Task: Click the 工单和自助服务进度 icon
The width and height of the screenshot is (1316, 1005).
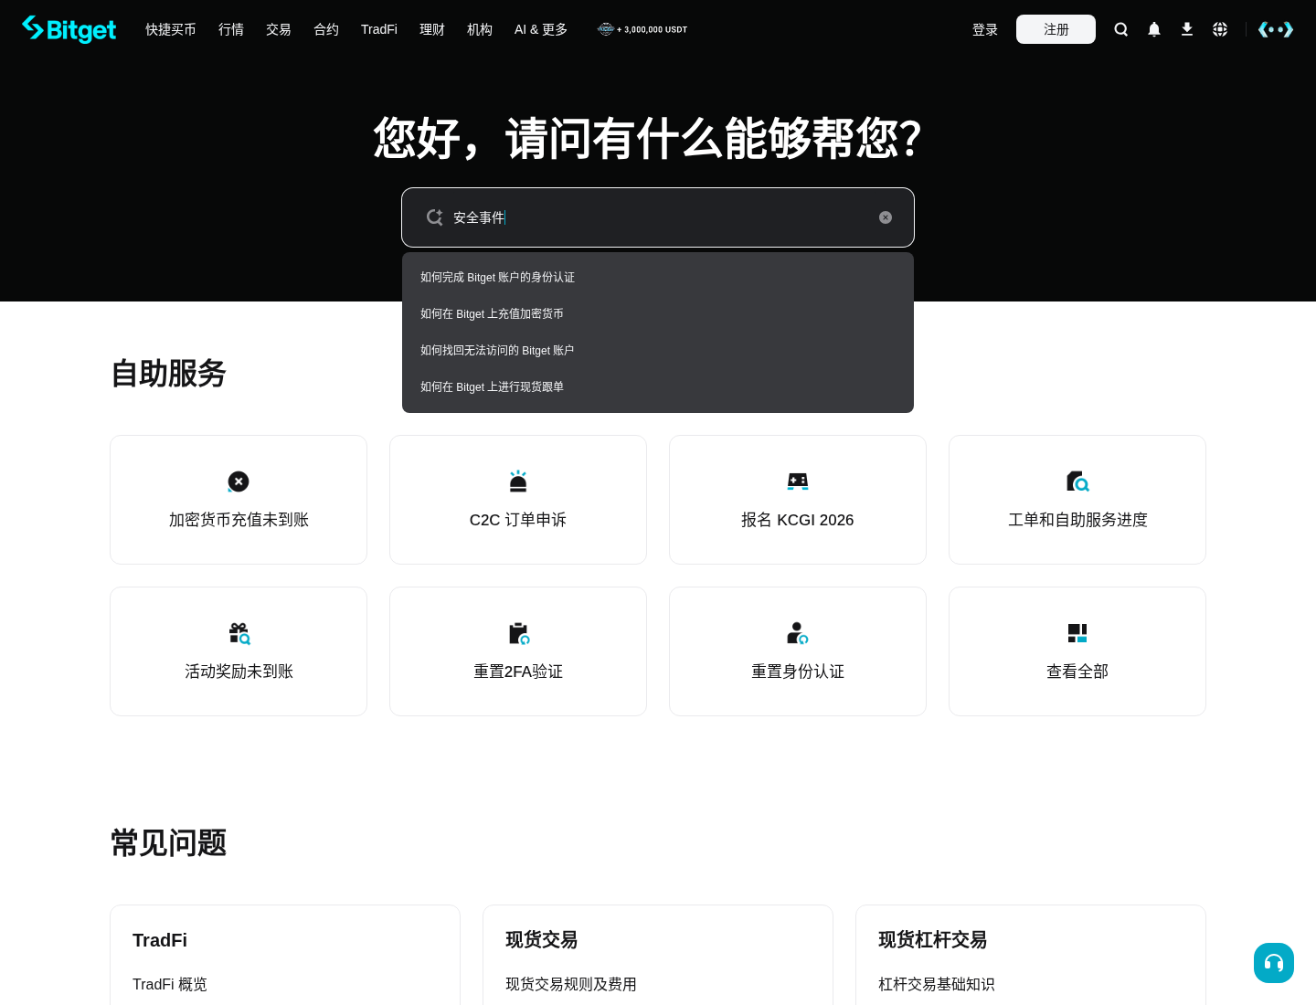Action: (1077, 481)
